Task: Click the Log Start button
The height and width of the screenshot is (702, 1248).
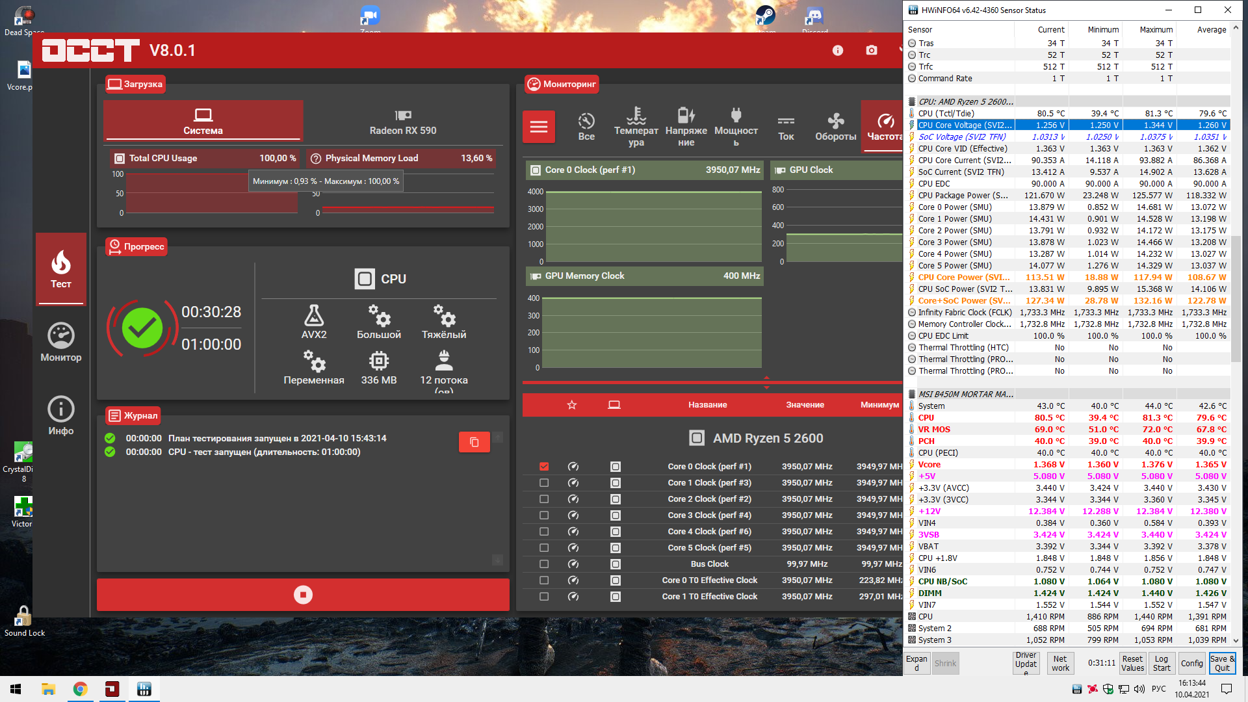Action: point(1162,663)
